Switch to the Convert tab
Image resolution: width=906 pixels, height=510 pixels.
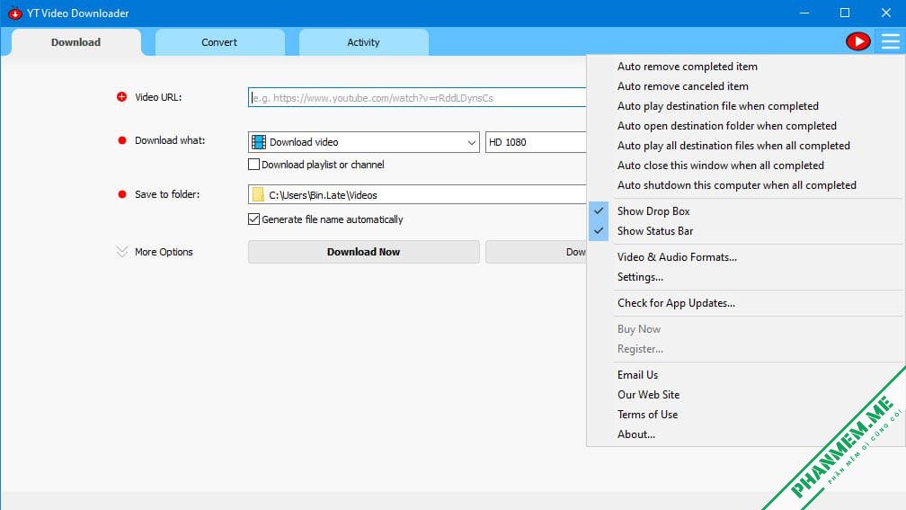coord(219,42)
